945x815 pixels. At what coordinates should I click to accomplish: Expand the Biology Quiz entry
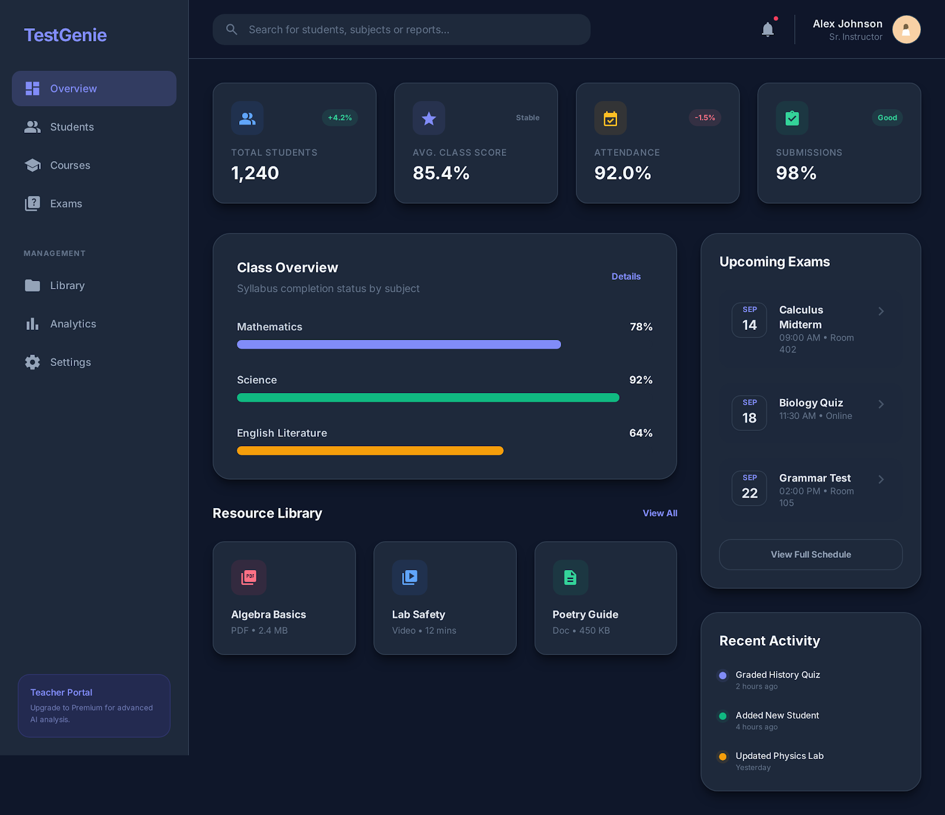881,404
